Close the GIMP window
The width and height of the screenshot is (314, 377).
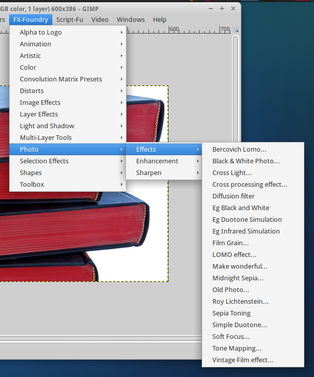[x=232, y=8]
